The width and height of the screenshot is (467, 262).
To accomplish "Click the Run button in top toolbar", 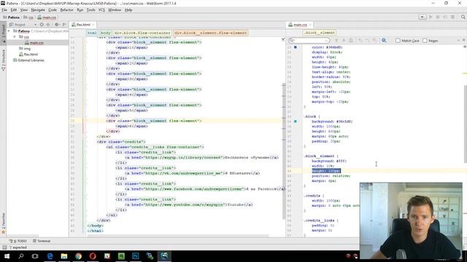I will click(431, 17).
